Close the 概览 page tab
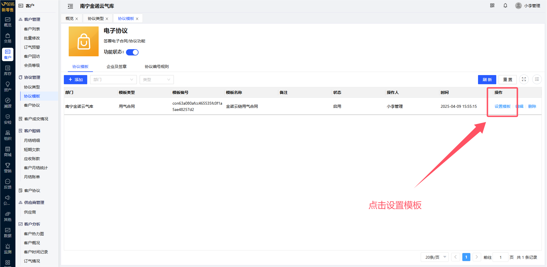 [77, 19]
